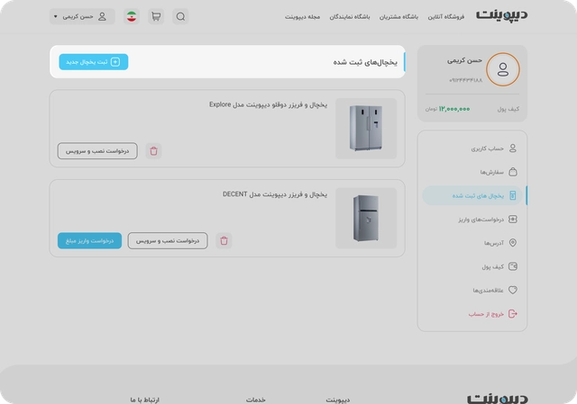
Task: Open فروشگاه آنلاین menu item
Action: tap(446, 17)
